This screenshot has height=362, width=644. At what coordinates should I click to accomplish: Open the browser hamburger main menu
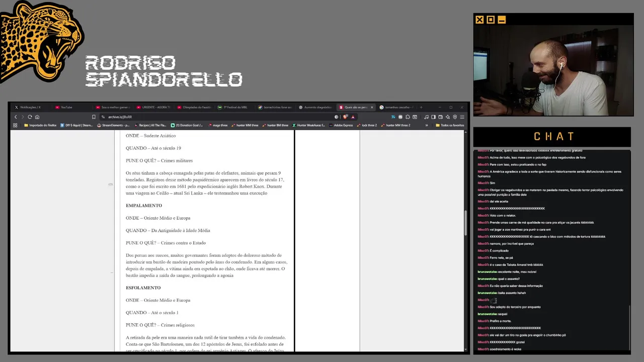tap(462, 117)
